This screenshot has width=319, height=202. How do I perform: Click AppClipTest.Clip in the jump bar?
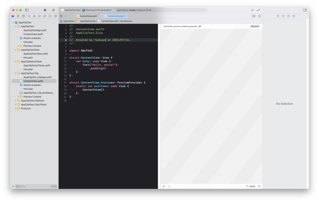pos(86,21)
